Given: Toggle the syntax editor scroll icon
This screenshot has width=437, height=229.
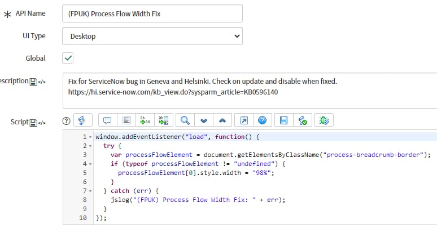Looking at the screenshot, I should (83, 120).
